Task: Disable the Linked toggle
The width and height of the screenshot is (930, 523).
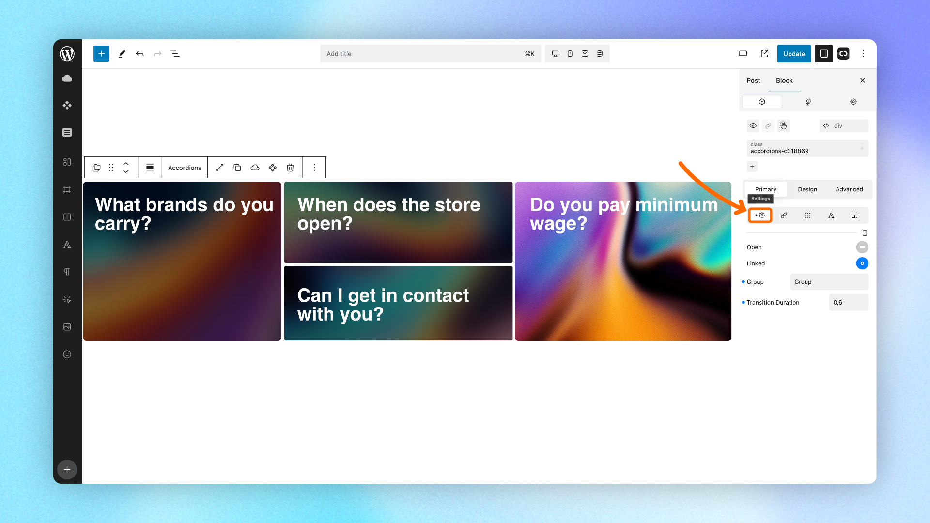Action: coord(862,263)
